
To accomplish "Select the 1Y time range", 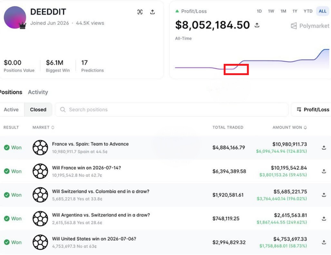I will [295, 11].
